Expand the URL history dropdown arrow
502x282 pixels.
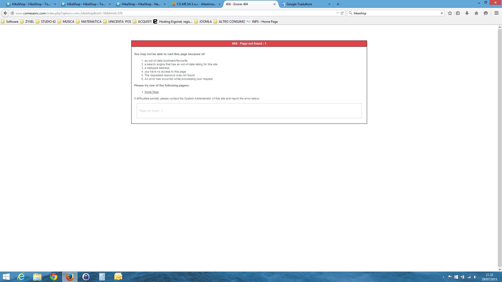coord(338,13)
